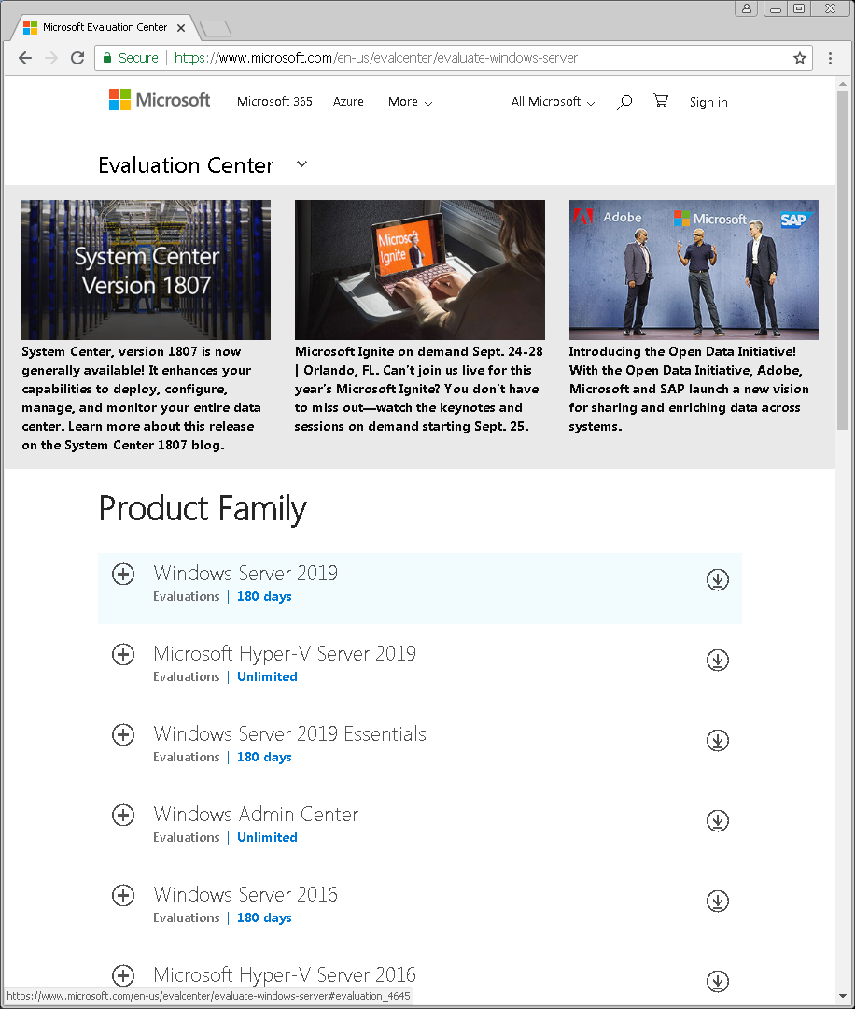The width and height of the screenshot is (855, 1009).
Task: Click the Microsoft logo
Action: (160, 100)
